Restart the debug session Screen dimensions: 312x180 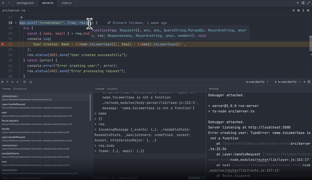click(x=25, y=82)
